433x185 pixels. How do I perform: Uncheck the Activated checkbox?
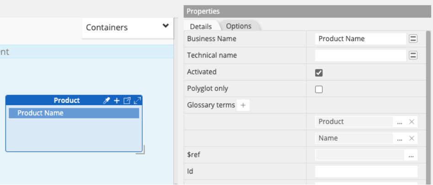click(319, 73)
